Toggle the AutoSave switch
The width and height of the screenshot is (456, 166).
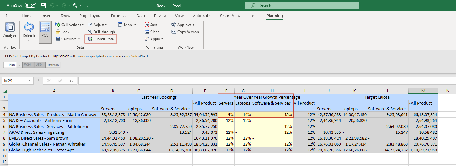pyautogui.click(x=30, y=6)
